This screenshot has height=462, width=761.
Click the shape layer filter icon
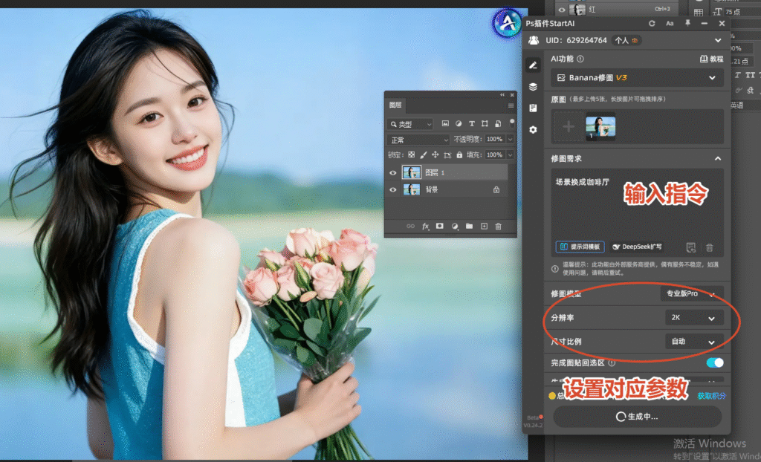tap(485, 124)
